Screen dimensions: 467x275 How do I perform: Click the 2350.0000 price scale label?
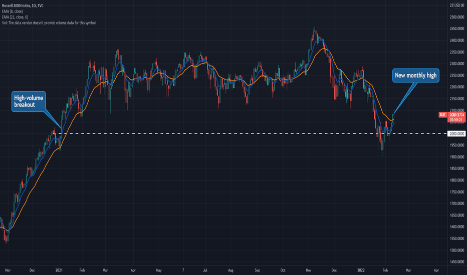pyautogui.click(x=457, y=52)
